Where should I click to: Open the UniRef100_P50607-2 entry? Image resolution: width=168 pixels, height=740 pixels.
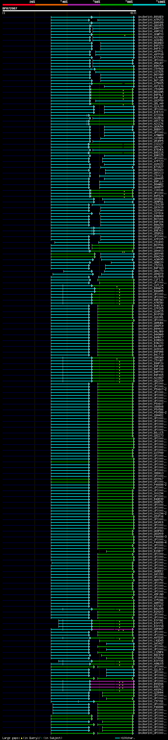(152, 389)
